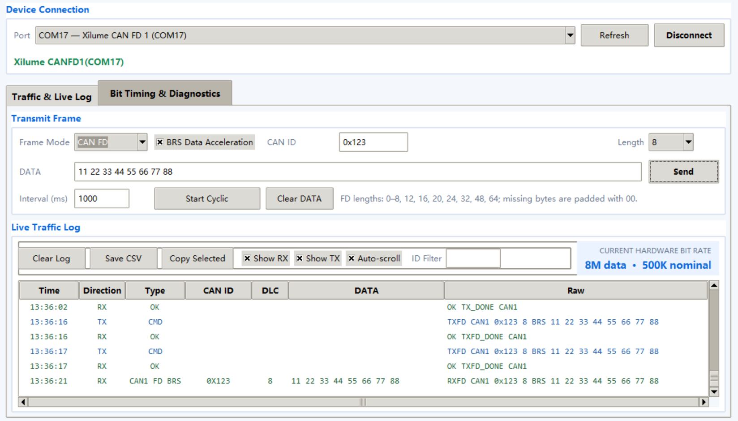The height and width of the screenshot is (421, 738).
Task: Sort by the Time column header
Action: [49, 291]
